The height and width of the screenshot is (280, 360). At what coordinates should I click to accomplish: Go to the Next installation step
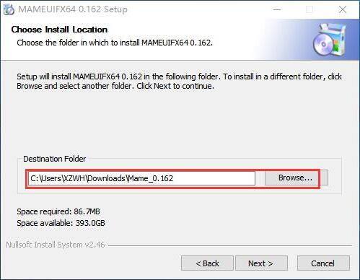[x=261, y=263]
